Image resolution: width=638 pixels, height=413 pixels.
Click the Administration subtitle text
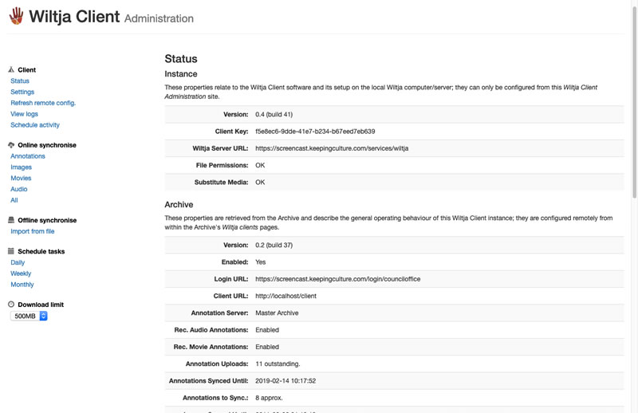[x=159, y=18]
